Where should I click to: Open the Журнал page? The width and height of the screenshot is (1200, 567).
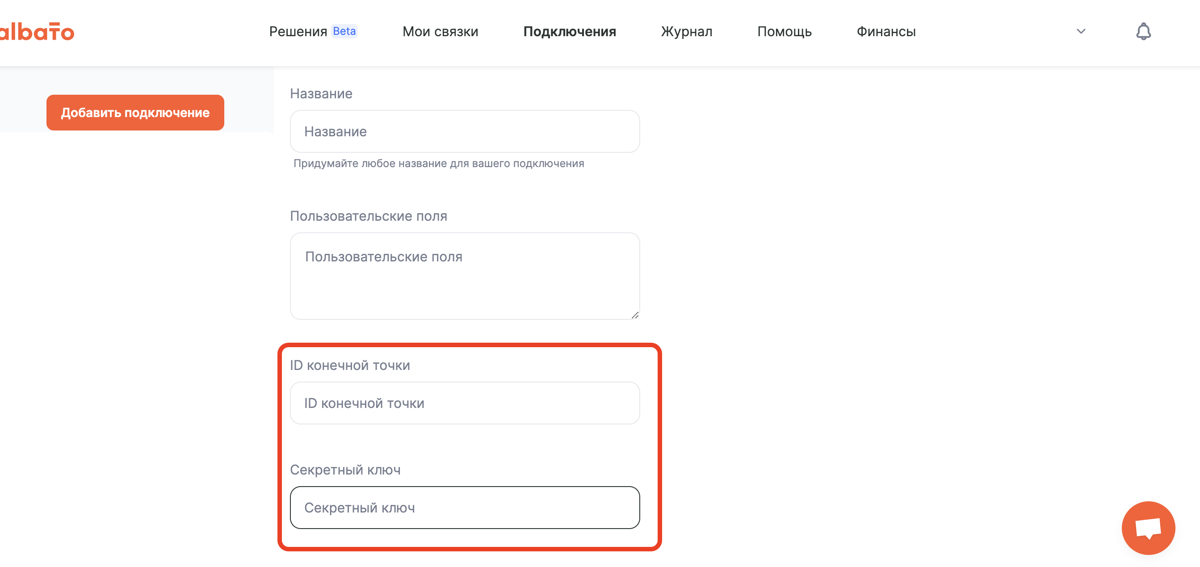pyautogui.click(x=686, y=31)
